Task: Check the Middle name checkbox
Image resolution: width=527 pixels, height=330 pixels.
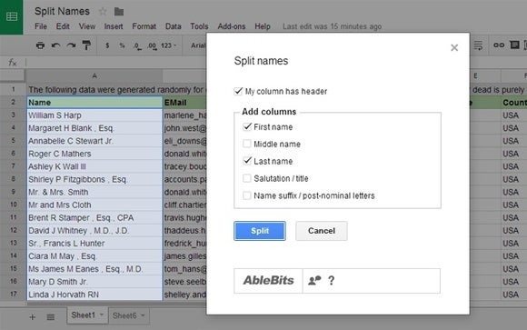Action: coord(247,144)
